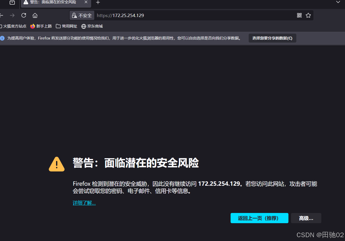Open a new tab with plus button
The image size is (345, 241).
[x=98, y=2]
